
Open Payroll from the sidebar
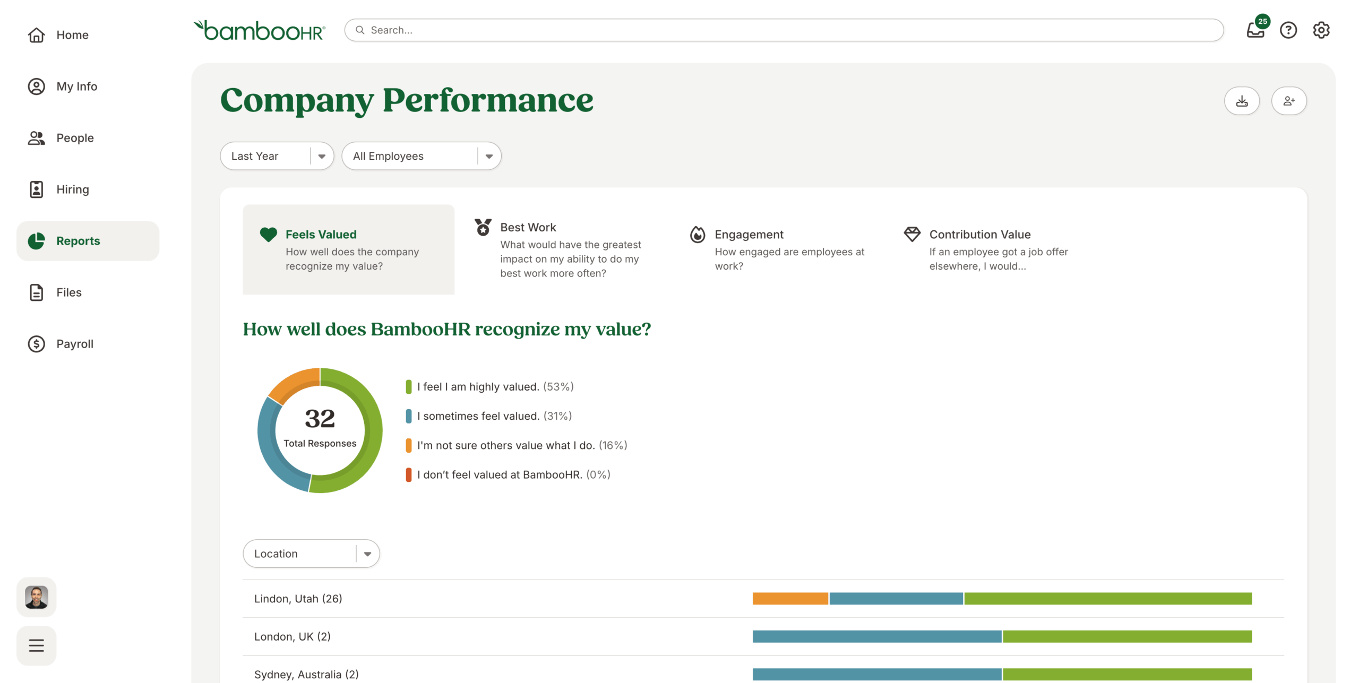pyautogui.click(x=75, y=344)
